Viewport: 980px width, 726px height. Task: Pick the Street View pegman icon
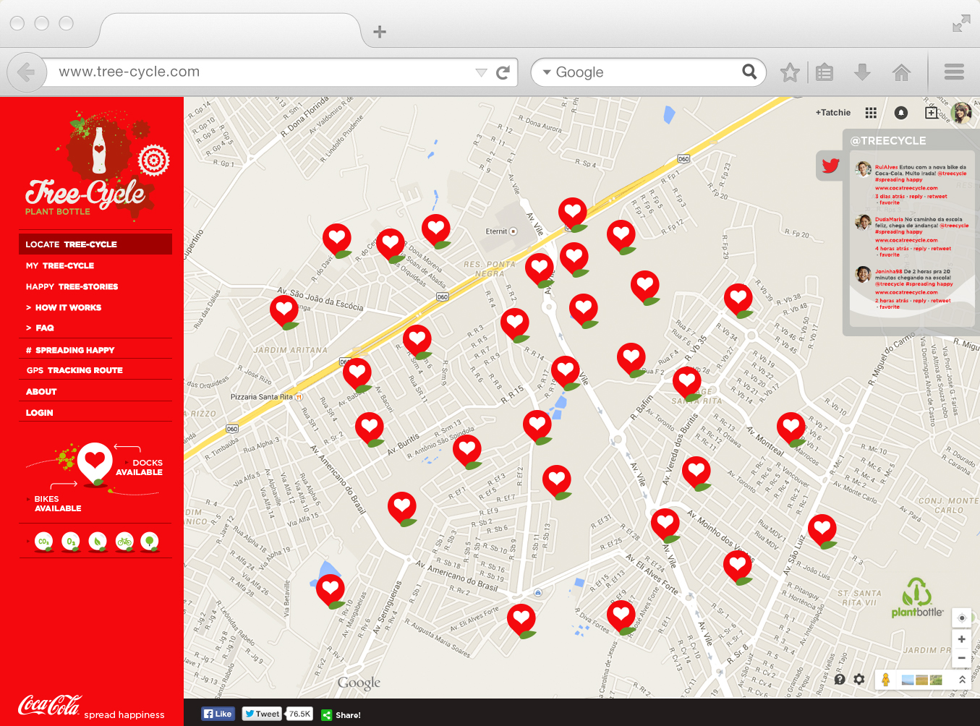(x=885, y=680)
